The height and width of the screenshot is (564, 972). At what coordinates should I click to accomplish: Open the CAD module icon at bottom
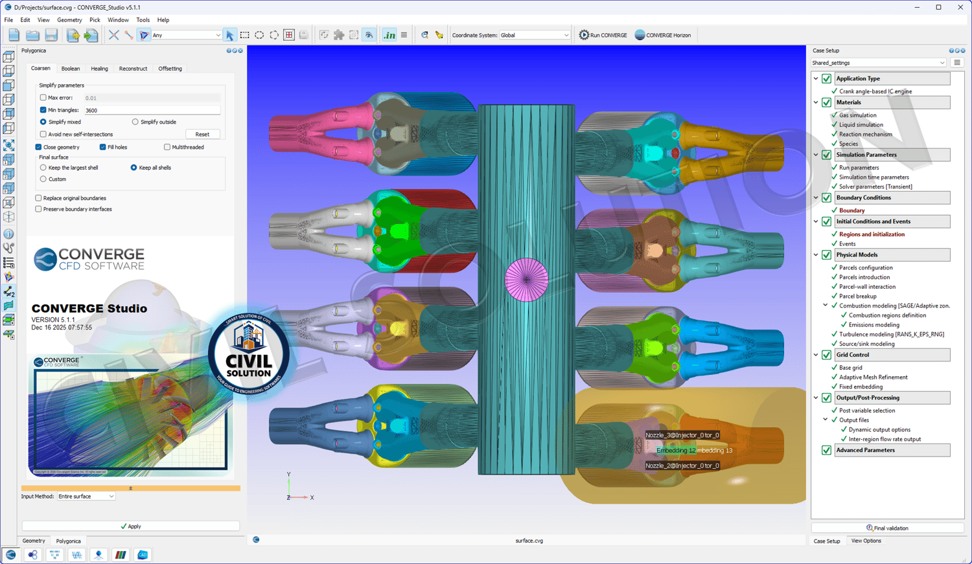[x=143, y=555]
